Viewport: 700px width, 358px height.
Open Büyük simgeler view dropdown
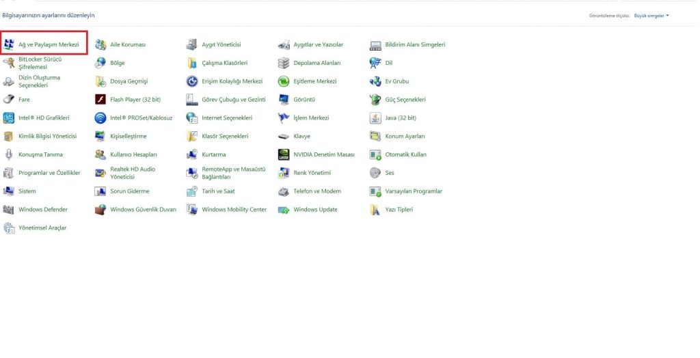tap(651, 16)
